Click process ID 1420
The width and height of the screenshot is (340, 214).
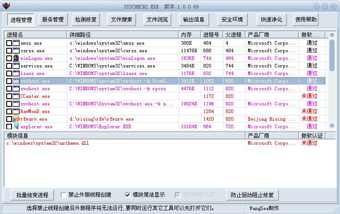tap(209, 119)
